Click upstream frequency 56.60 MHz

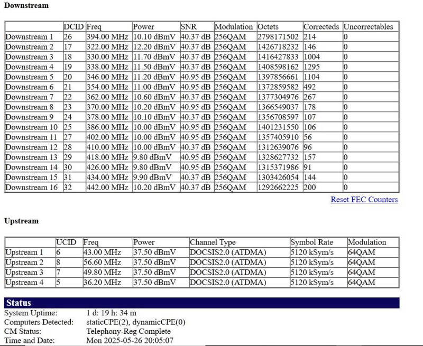pos(102,262)
